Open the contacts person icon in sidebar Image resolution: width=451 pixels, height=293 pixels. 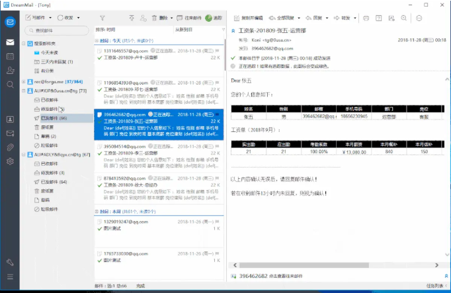click(x=10, y=71)
